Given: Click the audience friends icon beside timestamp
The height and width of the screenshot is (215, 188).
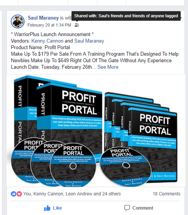Looking at the screenshot, I should [77, 25].
